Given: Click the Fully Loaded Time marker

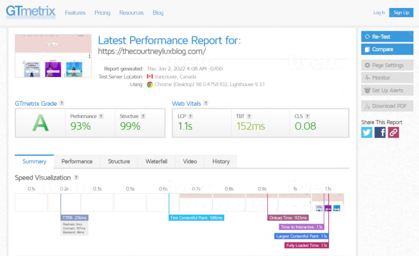Looking at the screenshot, I should coord(306,246).
